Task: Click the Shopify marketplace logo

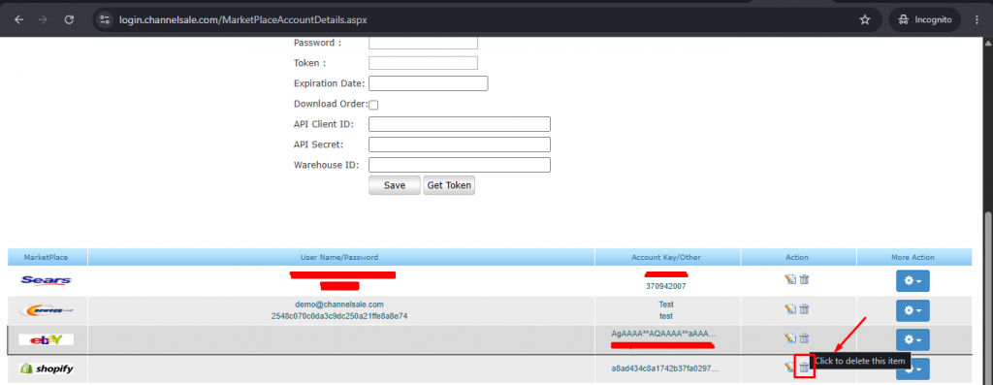Action: (x=46, y=368)
